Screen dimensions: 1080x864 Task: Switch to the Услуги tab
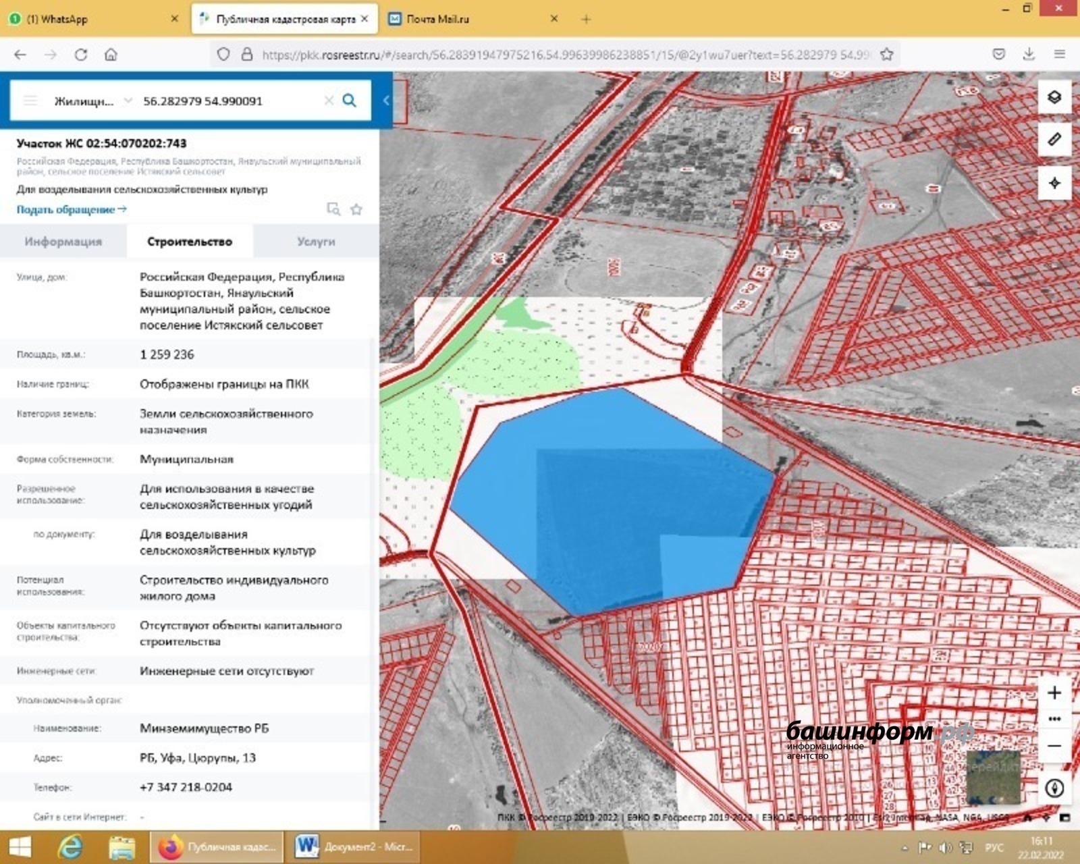click(x=316, y=242)
